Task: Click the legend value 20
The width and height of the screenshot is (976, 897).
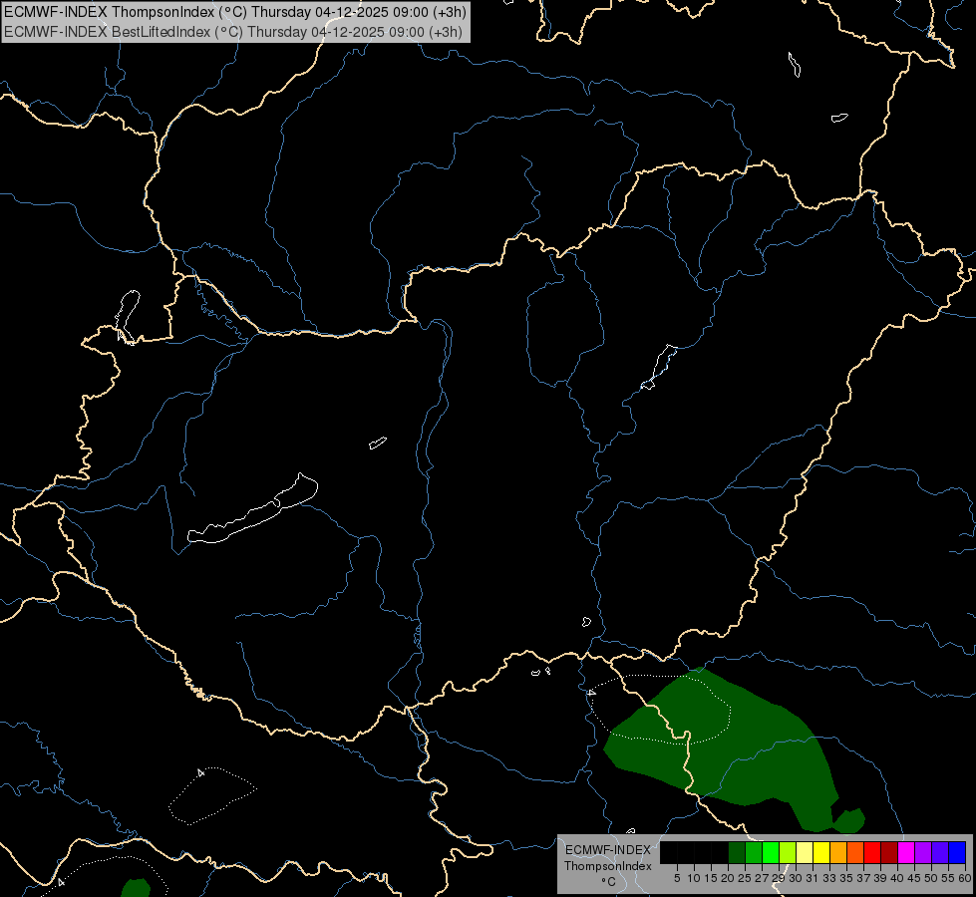Action: [x=727, y=878]
